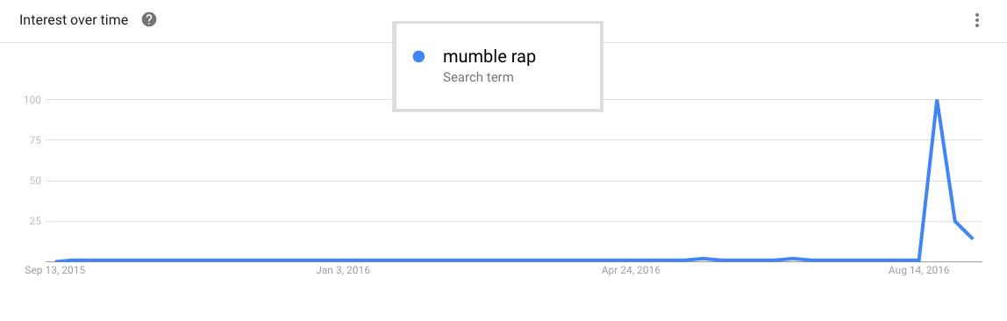Click the 50 value on y-axis
Viewport: 1007px width, 321px height.
tap(37, 181)
